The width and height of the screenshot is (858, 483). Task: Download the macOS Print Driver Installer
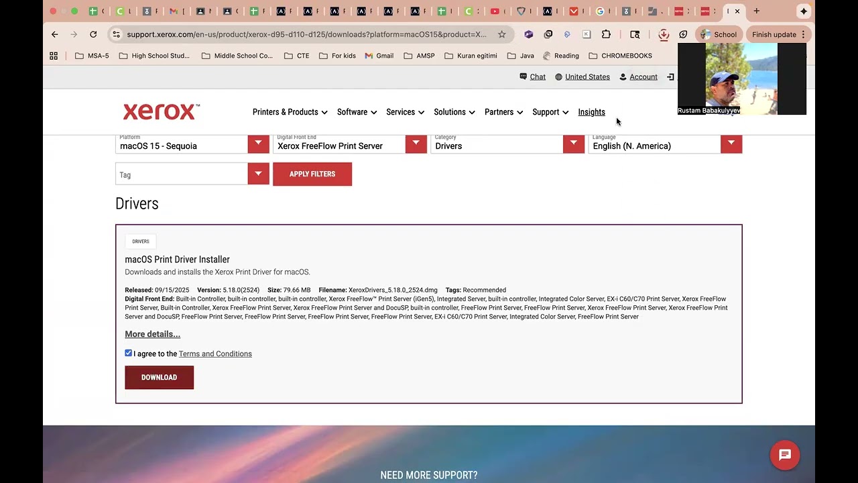159,377
